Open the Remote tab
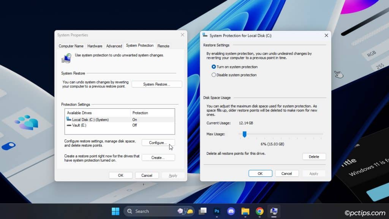 (x=163, y=46)
